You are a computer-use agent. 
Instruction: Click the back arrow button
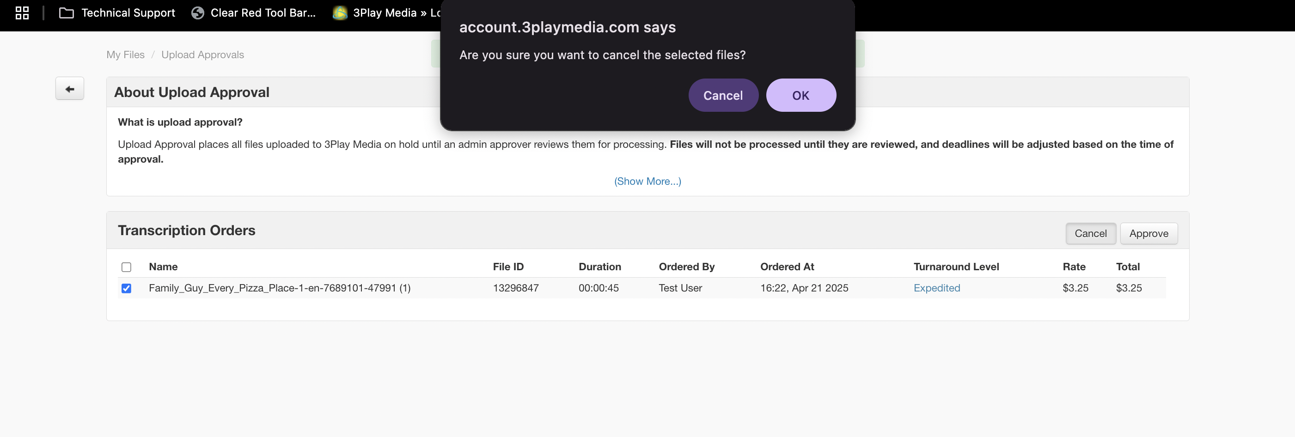[x=69, y=89]
